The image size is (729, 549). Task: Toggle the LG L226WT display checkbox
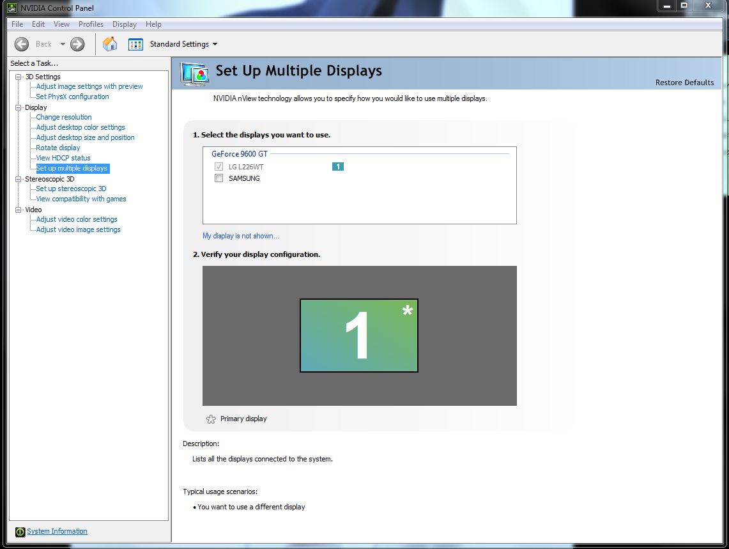219,167
